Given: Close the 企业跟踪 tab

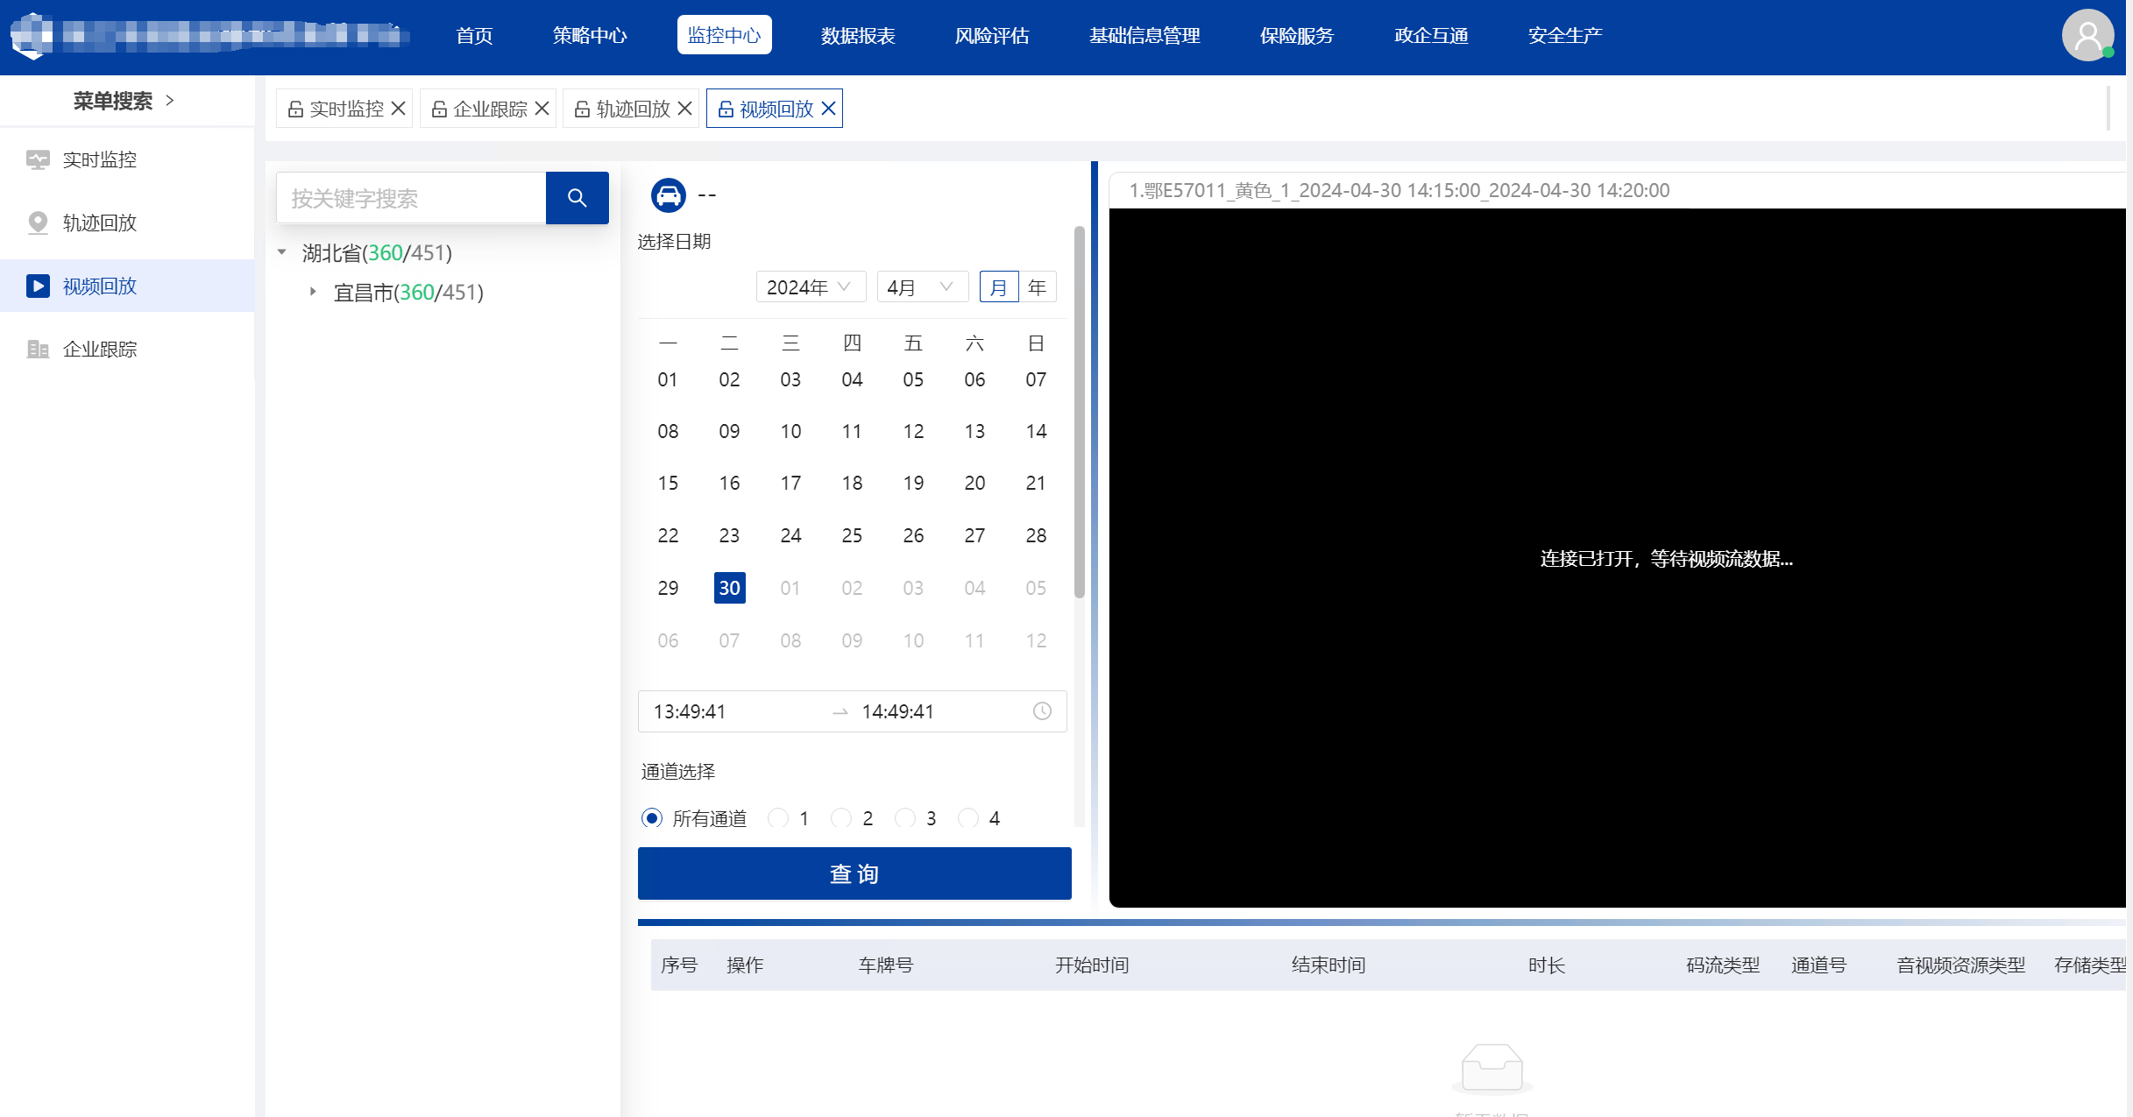Looking at the screenshot, I should (542, 109).
